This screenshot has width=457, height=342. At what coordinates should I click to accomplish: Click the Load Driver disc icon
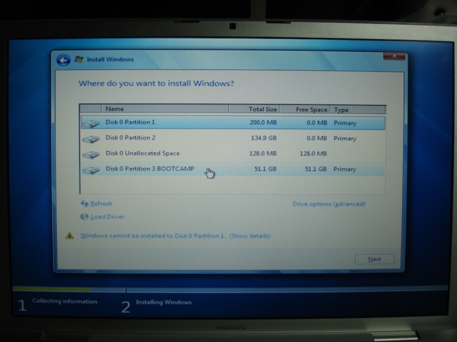click(84, 216)
